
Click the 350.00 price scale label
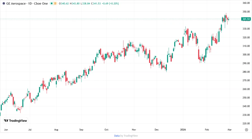coord(246,12)
